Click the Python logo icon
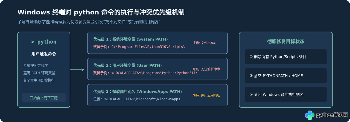Viewport: 350px width, 122px height. [310, 115]
